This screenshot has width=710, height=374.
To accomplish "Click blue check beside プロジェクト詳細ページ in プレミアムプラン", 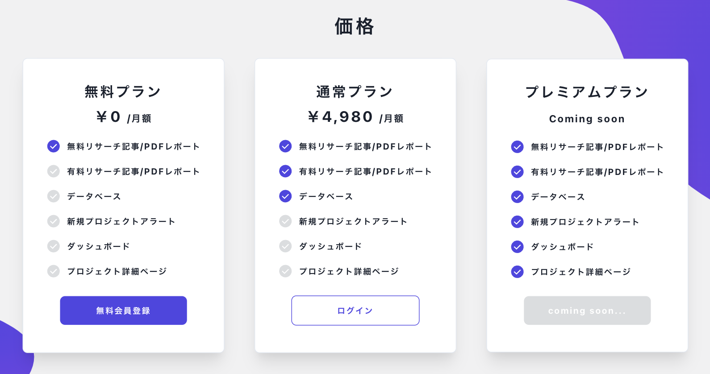I will pyautogui.click(x=517, y=272).
